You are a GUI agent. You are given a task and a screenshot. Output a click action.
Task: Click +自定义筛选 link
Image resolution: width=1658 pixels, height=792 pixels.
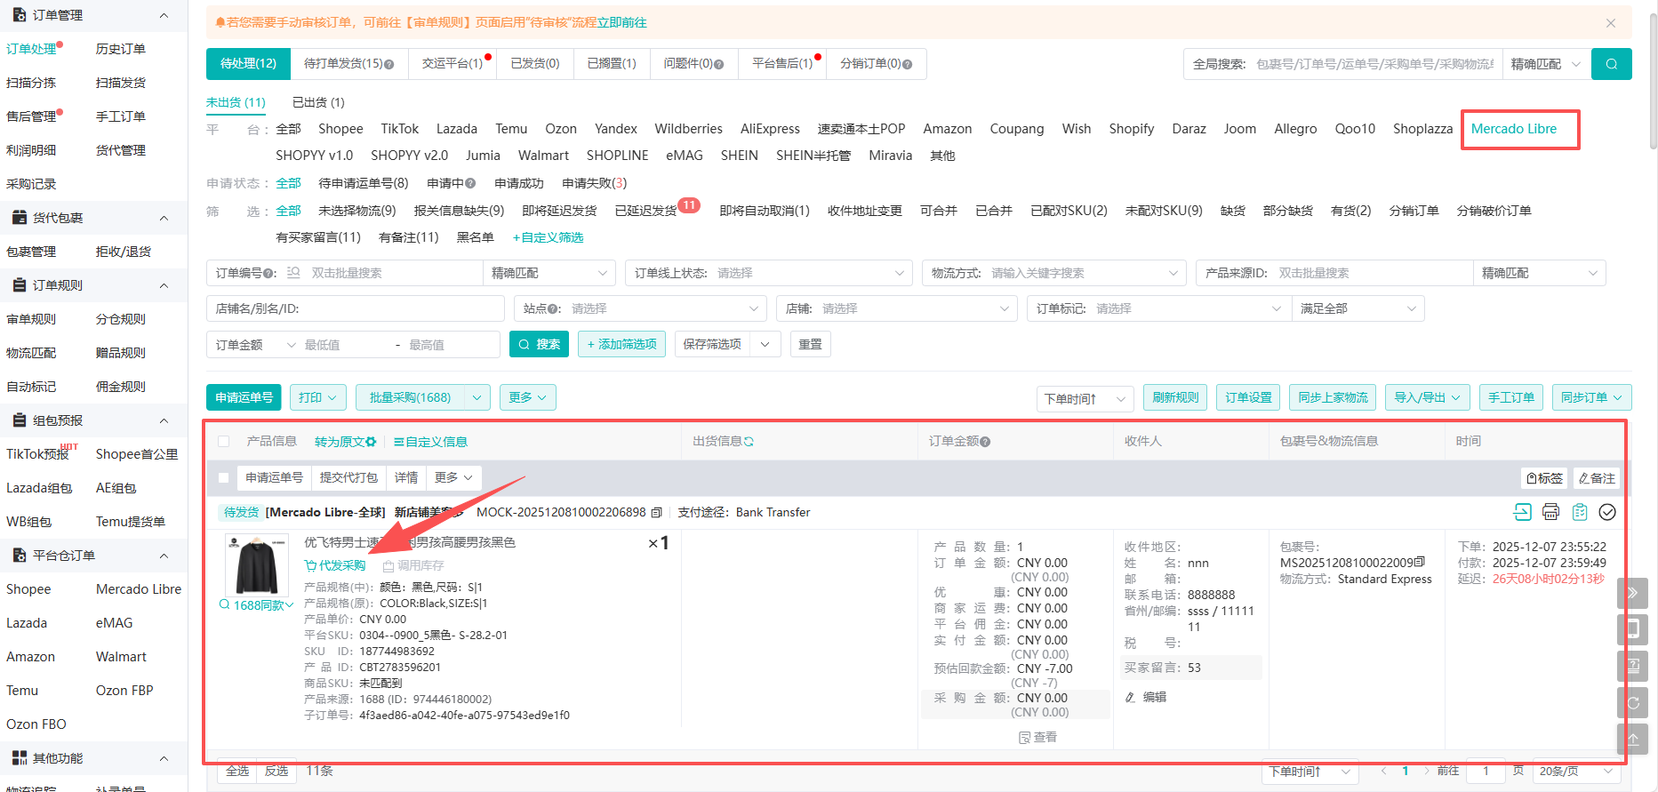(548, 237)
